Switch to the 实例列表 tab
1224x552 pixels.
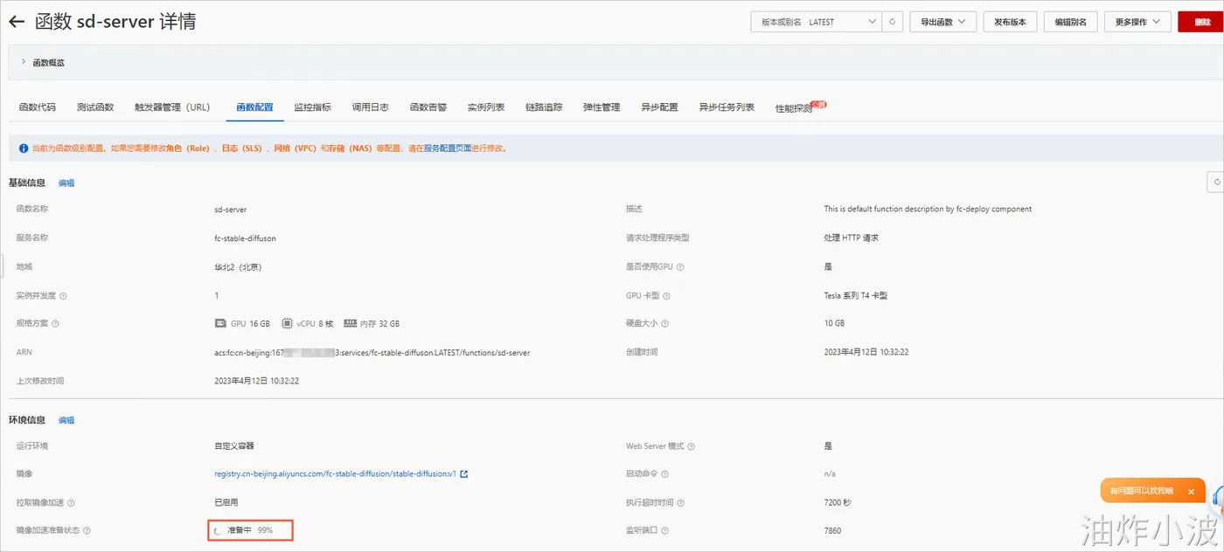tap(486, 107)
